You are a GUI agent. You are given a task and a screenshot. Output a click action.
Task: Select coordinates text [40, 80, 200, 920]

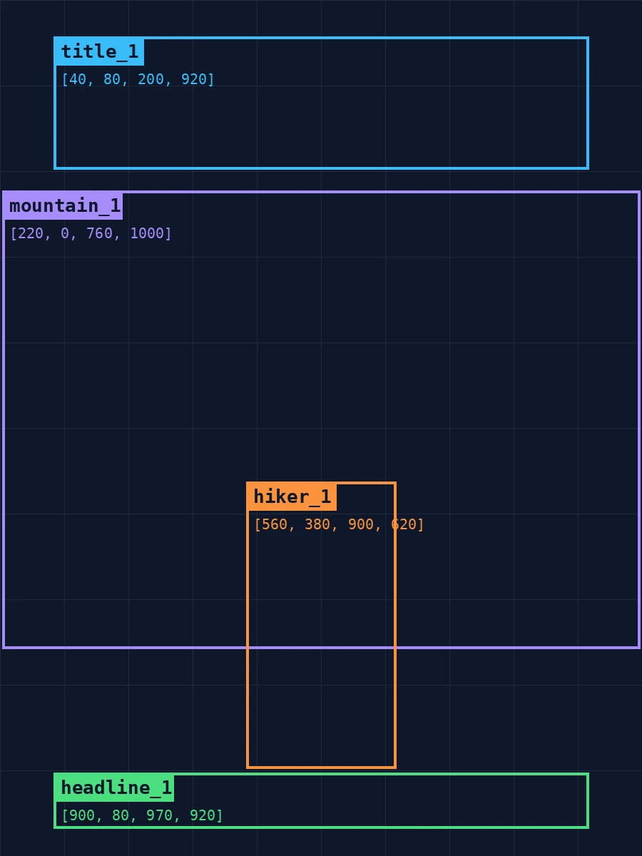[x=138, y=79]
